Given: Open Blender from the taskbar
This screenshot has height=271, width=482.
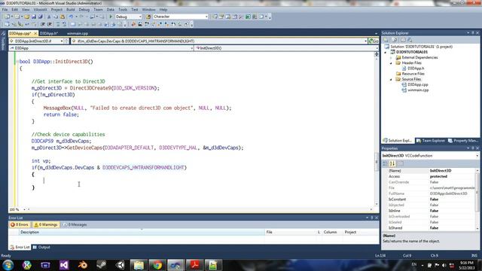Looking at the screenshot, I should [x=83, y=264].
